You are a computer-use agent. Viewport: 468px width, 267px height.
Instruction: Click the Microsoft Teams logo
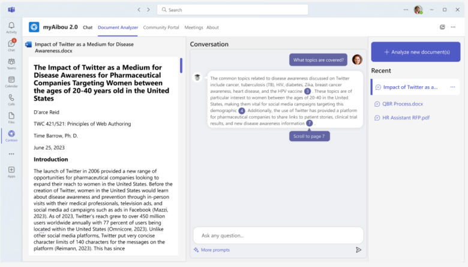11,10
